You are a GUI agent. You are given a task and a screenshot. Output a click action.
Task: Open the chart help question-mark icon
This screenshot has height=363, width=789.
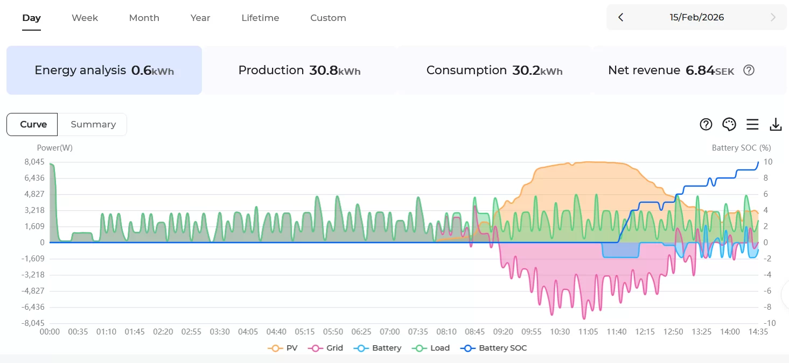tap(706, 125)
